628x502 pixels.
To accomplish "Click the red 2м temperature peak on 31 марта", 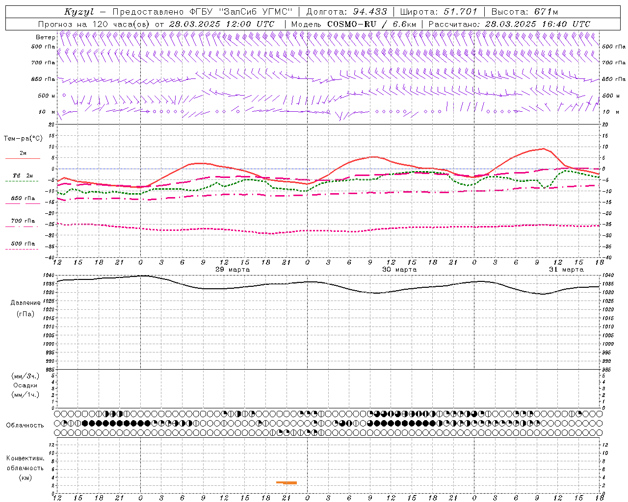I will (x=543, y=149).
